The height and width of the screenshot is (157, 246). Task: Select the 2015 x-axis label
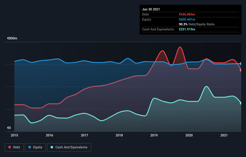(14, 135)
